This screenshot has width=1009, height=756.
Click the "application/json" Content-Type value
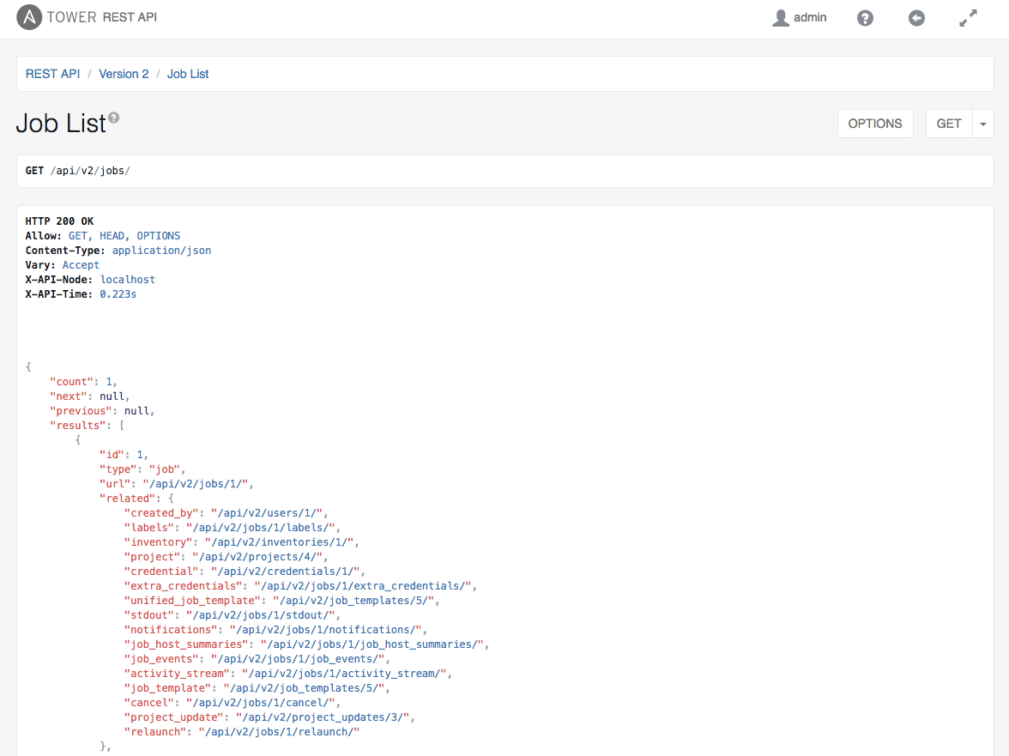click(161, 251)
